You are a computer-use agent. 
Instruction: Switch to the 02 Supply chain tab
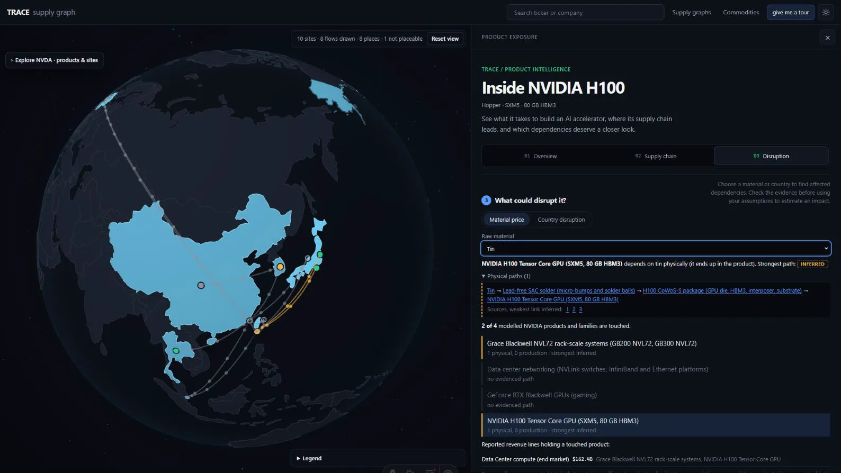pos(656,156)
